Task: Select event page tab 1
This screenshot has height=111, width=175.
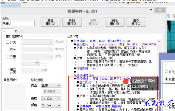Action: pyautogui.click(x=8, y=31)
